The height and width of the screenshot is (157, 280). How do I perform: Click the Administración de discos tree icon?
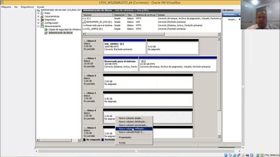(x=46, y=33)
